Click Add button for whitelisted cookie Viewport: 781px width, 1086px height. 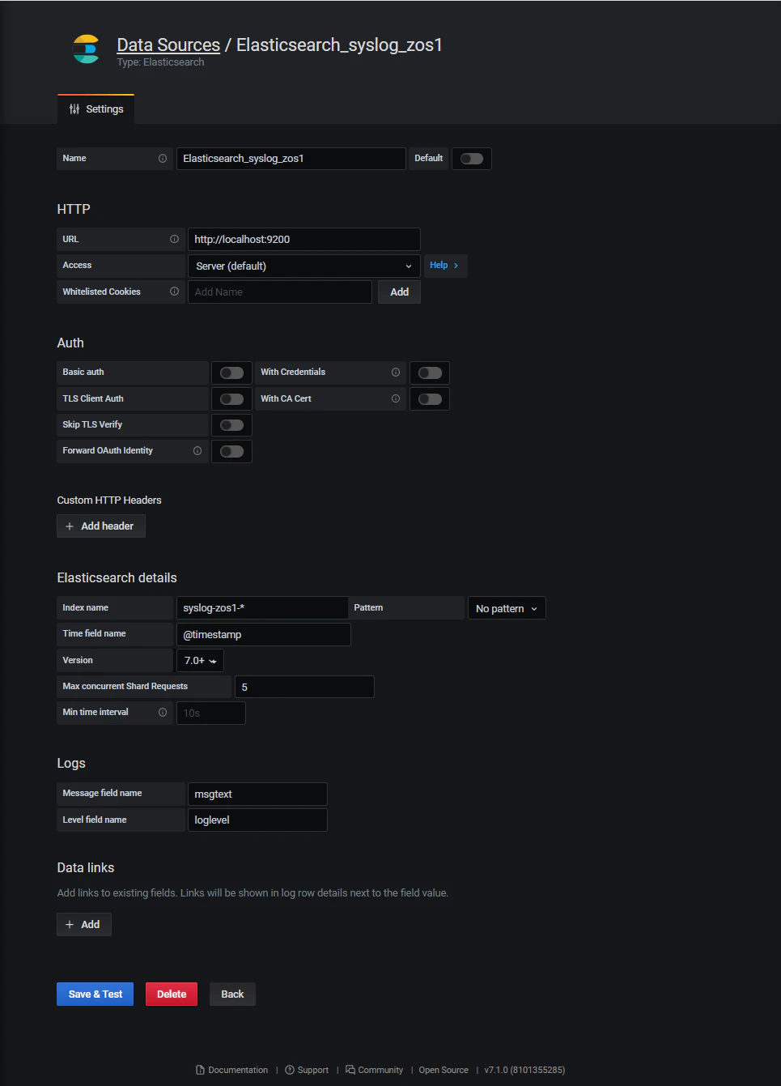(400, 292)
